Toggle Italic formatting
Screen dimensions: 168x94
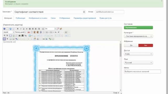(21, 29)
